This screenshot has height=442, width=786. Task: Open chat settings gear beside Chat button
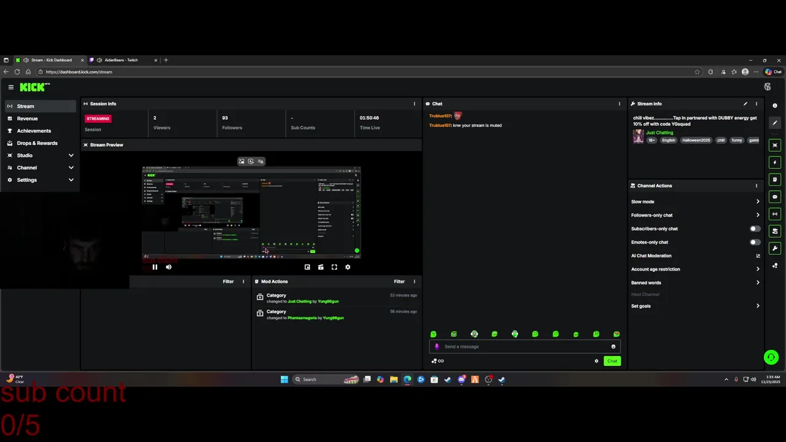pyautogui.click(x=596, y=361)
